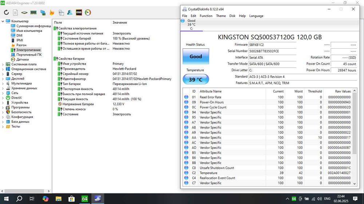The height and width of the screenshot is (204, 364).
Task: Open the AIDA64 report icon
Action: tap(15, 12)
